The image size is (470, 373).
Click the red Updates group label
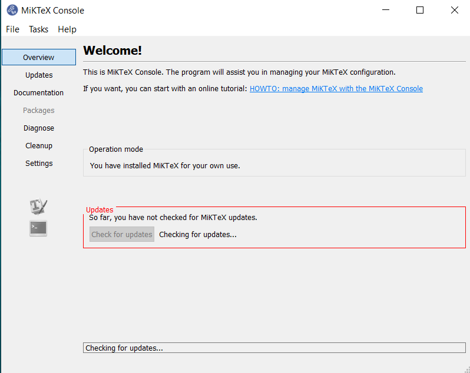coord(100,209)
